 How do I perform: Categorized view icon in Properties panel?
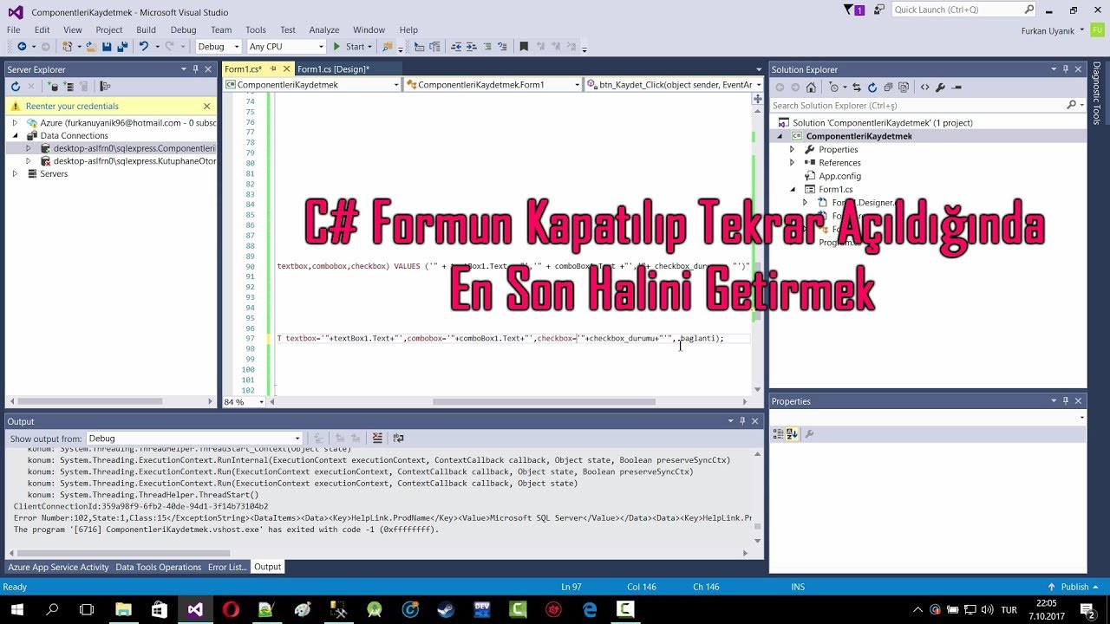pos(778,434)
